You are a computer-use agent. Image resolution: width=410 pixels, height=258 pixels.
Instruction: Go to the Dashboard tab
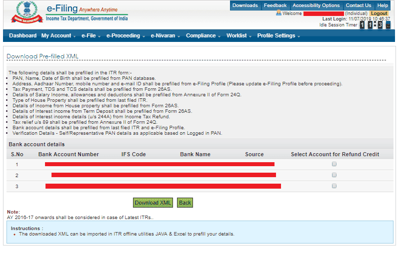point(22,36)
